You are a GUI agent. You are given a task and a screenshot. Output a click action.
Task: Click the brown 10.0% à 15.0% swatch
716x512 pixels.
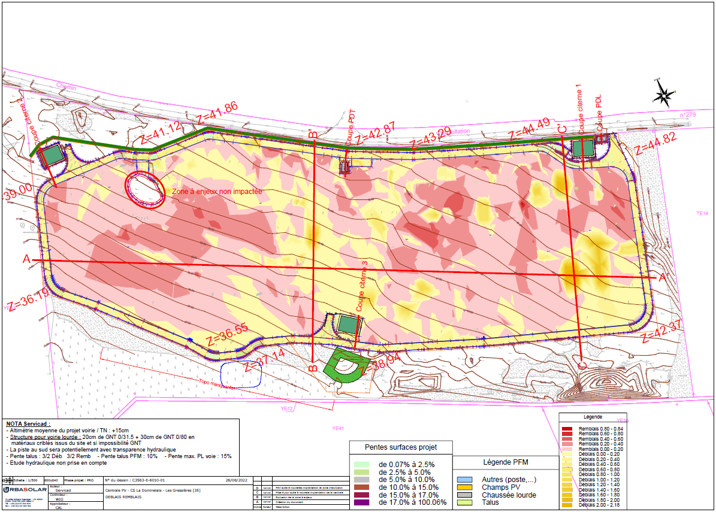(x=361, y=487)
